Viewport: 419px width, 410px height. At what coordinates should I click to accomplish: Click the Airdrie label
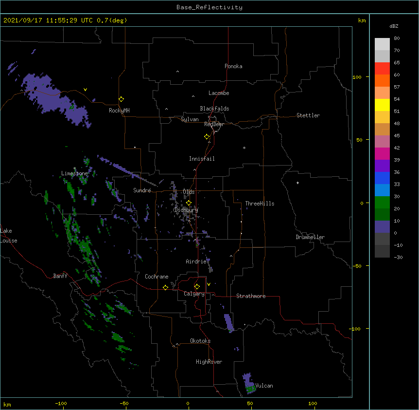196,261
